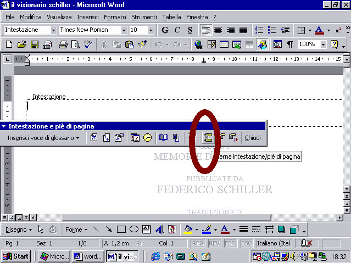This screenshot has height=263, width=351.
Task: Expand the Intestazione style dropdown
Action: tap(53, 30)
